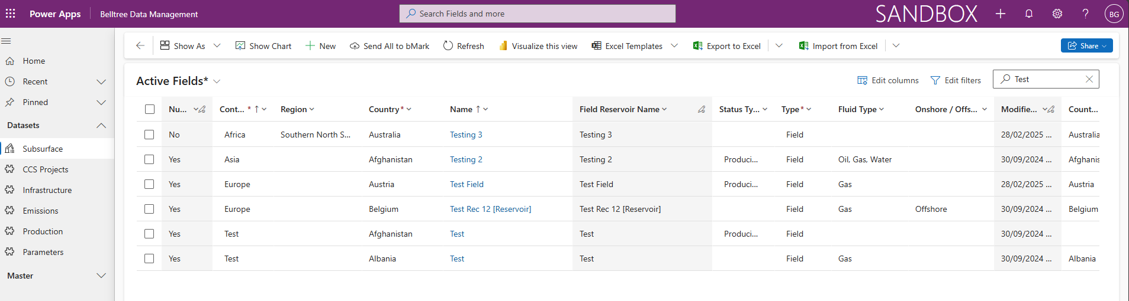This screenshot has width=1129, height=301.
Task: Click the Home icon in sidebar
Action: pyautogui.click(x=10, y=61)
